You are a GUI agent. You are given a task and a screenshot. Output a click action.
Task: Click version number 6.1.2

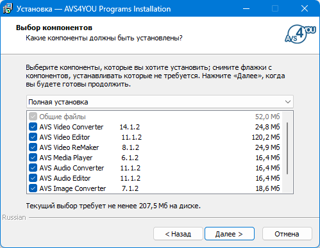point(130,158)
